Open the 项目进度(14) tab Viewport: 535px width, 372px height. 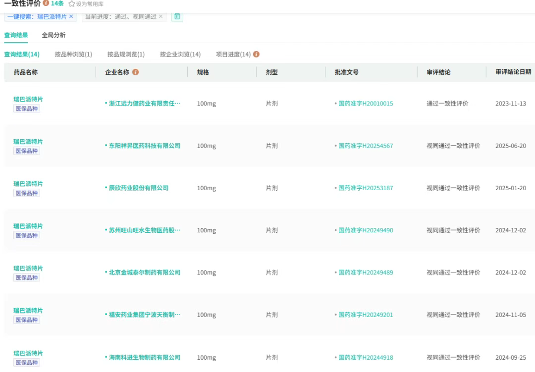point(233,54)
